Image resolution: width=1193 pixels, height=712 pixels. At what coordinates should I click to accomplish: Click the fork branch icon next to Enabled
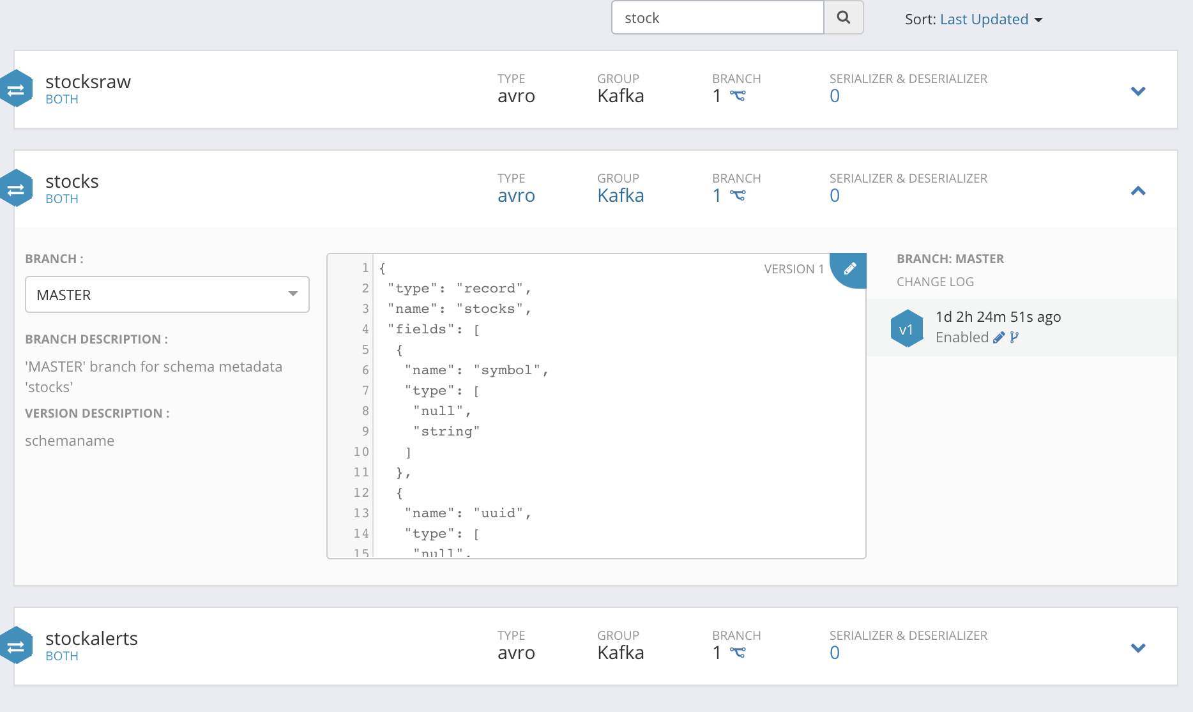click(x=1014, y=337)
